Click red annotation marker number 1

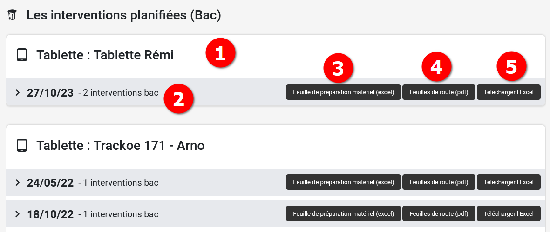point(220,54)
